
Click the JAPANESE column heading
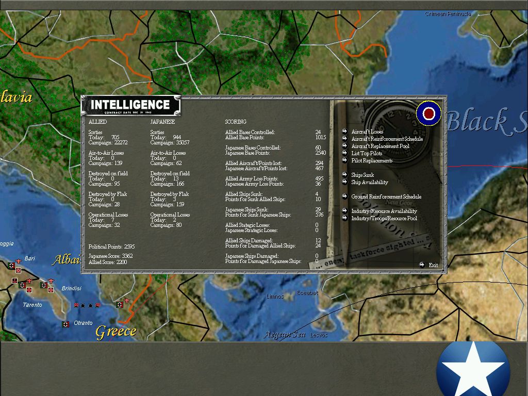pyautogui.click(x=162, y=122)
